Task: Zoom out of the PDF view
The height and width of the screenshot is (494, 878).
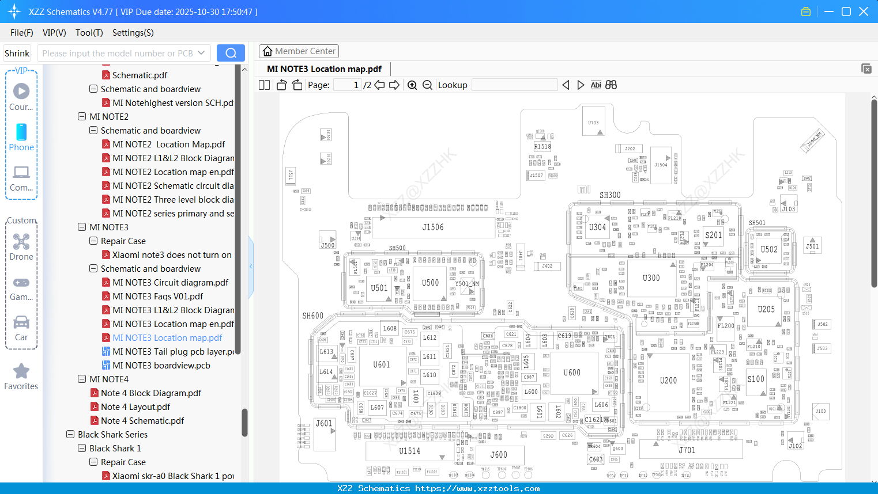Action: point(427,85)
